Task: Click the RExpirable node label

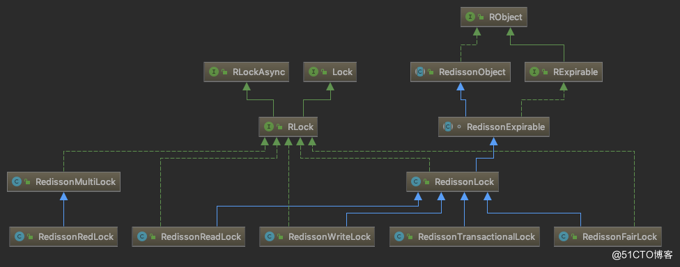Action: 575,72
